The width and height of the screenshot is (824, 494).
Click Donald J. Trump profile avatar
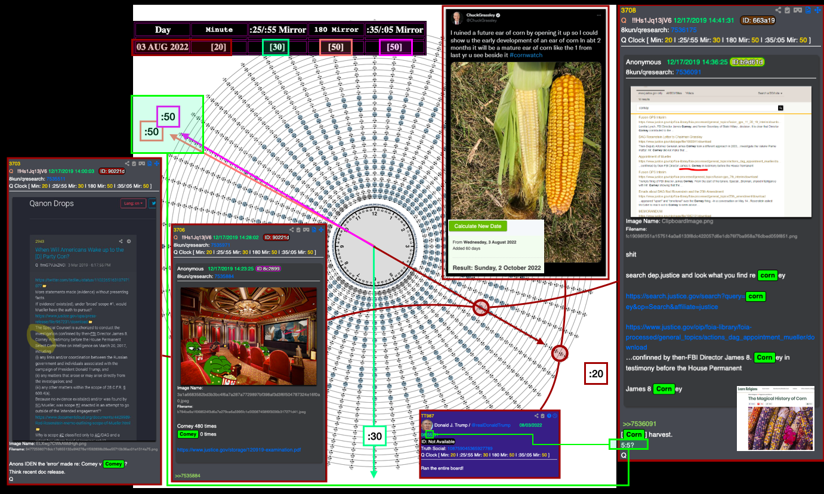(427, 425)
